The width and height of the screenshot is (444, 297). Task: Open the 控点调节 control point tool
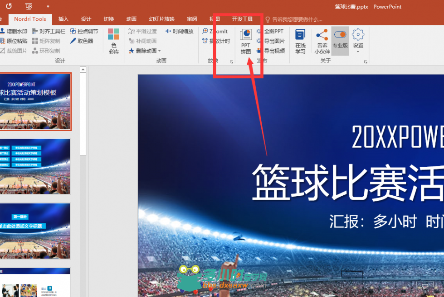(x=84, y=31)
